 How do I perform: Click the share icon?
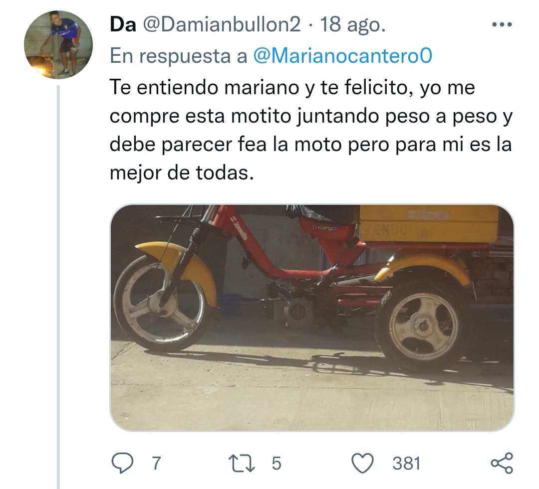[502, 463]
